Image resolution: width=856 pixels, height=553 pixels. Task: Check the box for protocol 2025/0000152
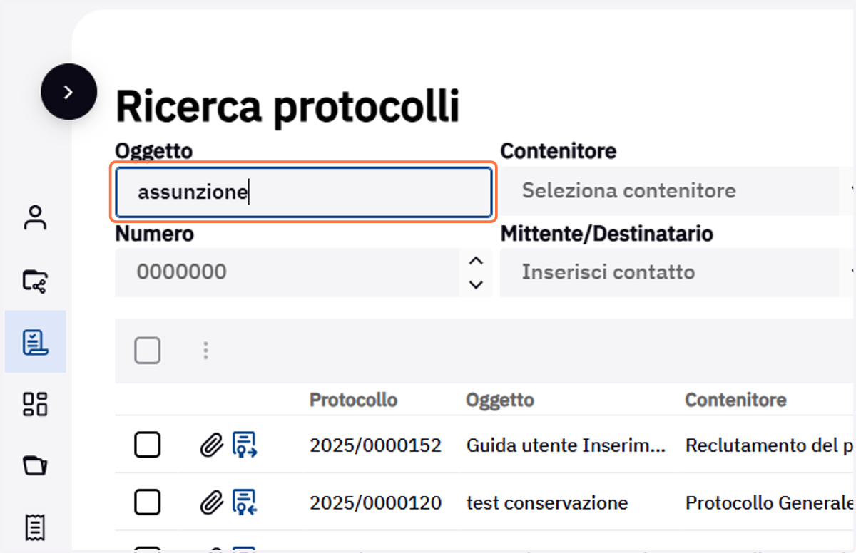(x=148, y=445)
